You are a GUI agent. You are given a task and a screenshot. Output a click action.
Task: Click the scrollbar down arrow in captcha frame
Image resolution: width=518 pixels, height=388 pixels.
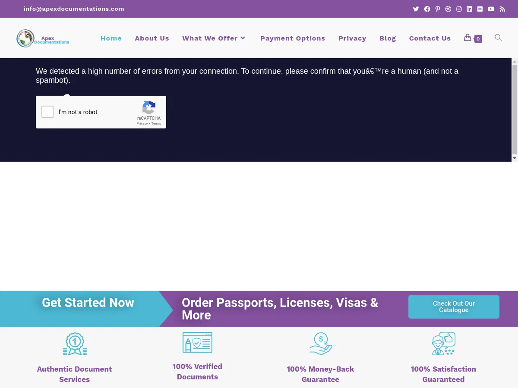(515, 158)
